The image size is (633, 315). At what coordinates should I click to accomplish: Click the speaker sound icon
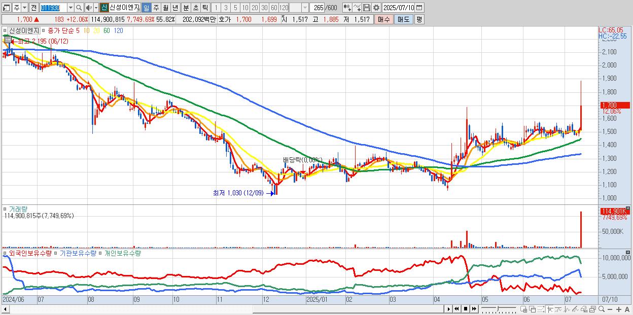pos(88,8)
